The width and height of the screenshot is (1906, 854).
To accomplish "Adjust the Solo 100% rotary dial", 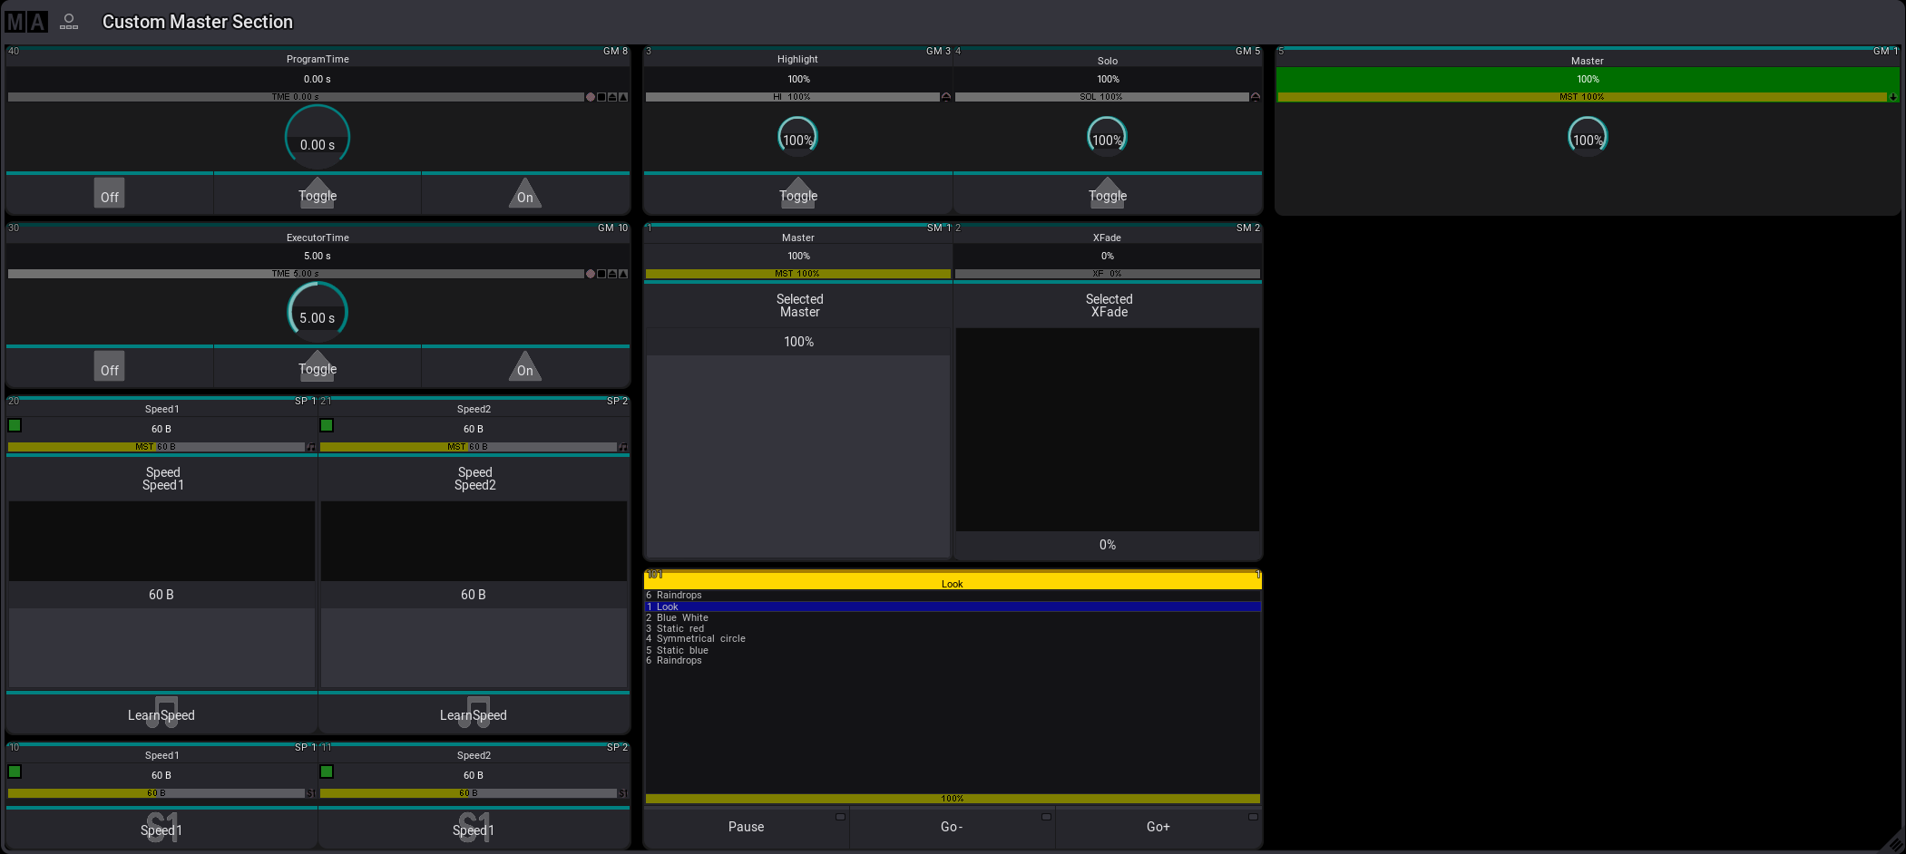I will tap(1107, 137).
